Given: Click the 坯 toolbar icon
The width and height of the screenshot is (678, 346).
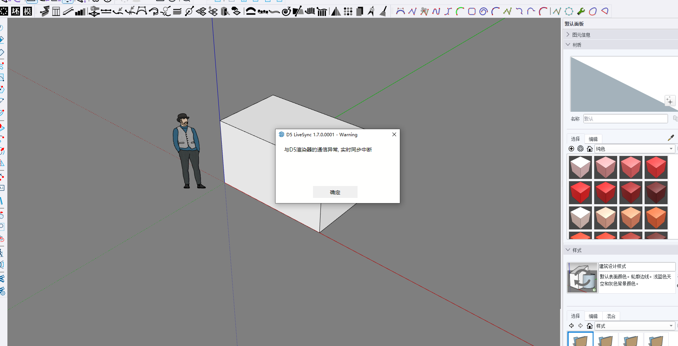Looking at the screenshot, I should (x=16, y=11).
